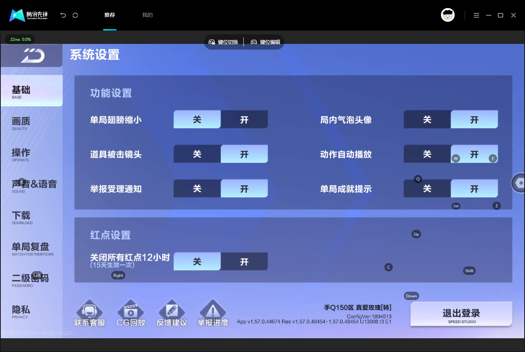Click the 键位切换 gamepad icon

tap(212, 42)
